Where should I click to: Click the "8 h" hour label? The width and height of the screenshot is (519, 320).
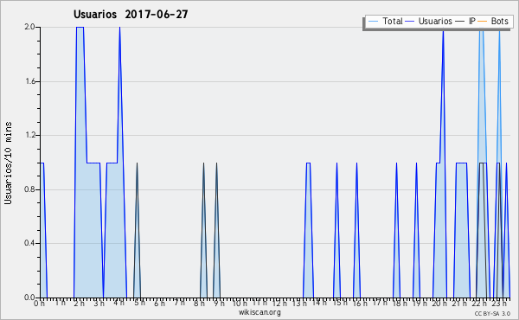click(x=199, y=304)
